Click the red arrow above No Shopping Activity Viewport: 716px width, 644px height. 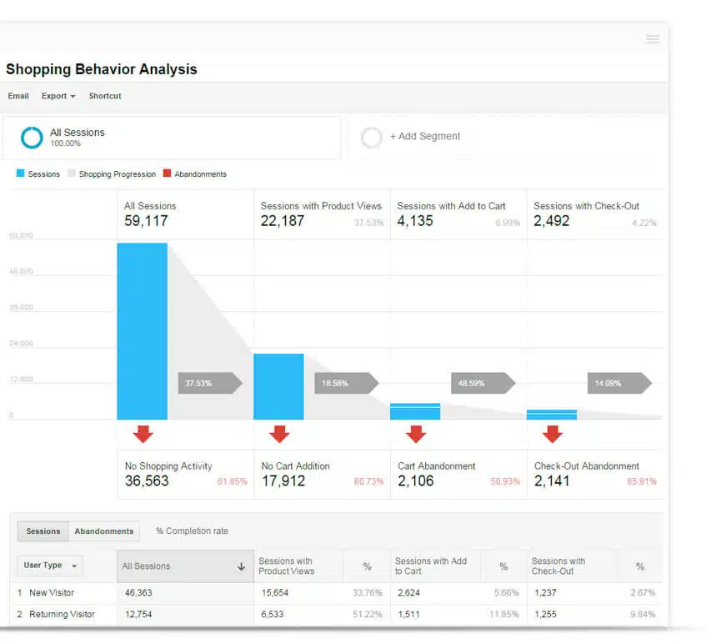(143, 434)
